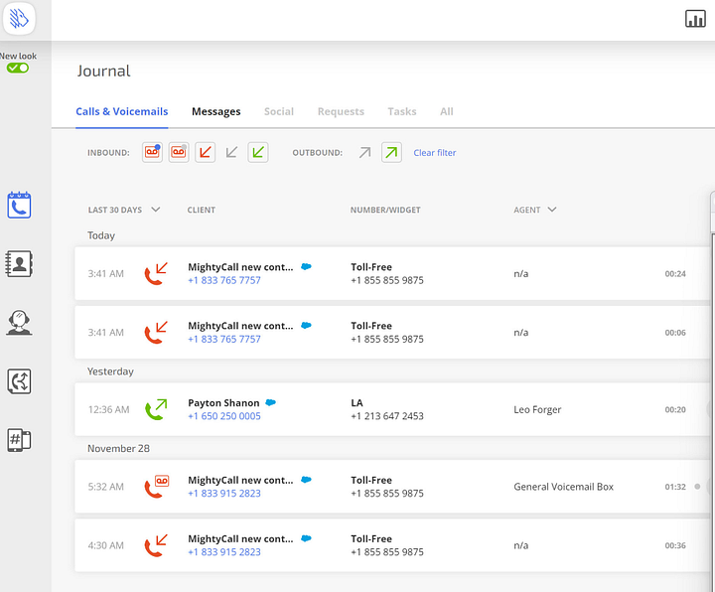Click the 4:30 AM timestamp
The image size is (715, 592).
(x=106, y=545)
